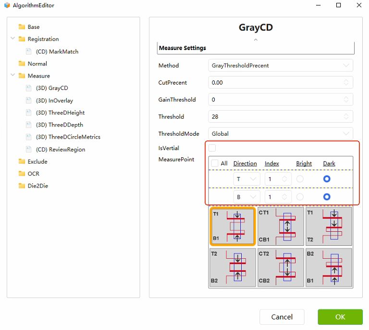Click the Threshold value field
The width and height of the screenshot is (369, 330).
tap(276, 116)
